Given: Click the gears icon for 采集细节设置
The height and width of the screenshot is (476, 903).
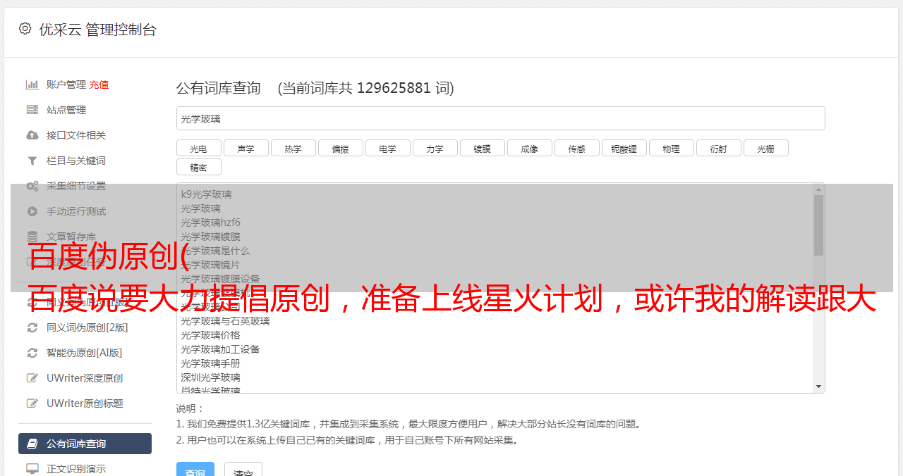Looking at the screenshot, I should tap(32, 186).
